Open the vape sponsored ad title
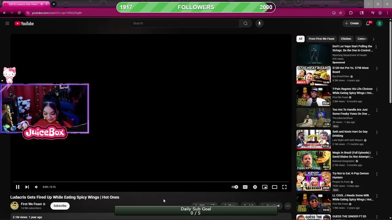This screenshot has width=392, height=220. (x=352, y=48)
